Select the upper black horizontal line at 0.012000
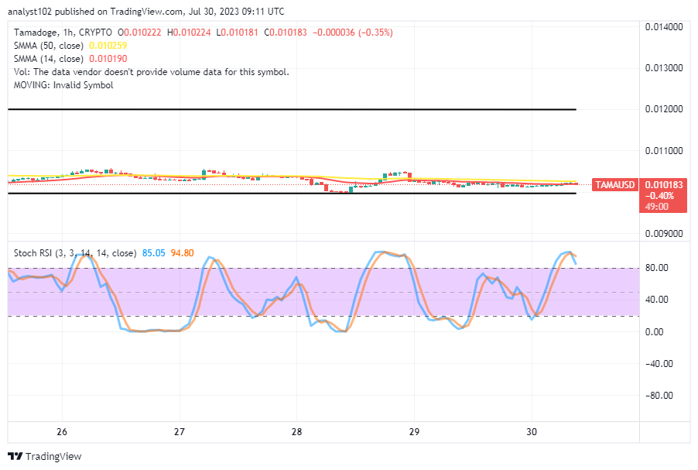Image resolution: width=698 pixels, height=470 pixels. (x=292, y=109)
